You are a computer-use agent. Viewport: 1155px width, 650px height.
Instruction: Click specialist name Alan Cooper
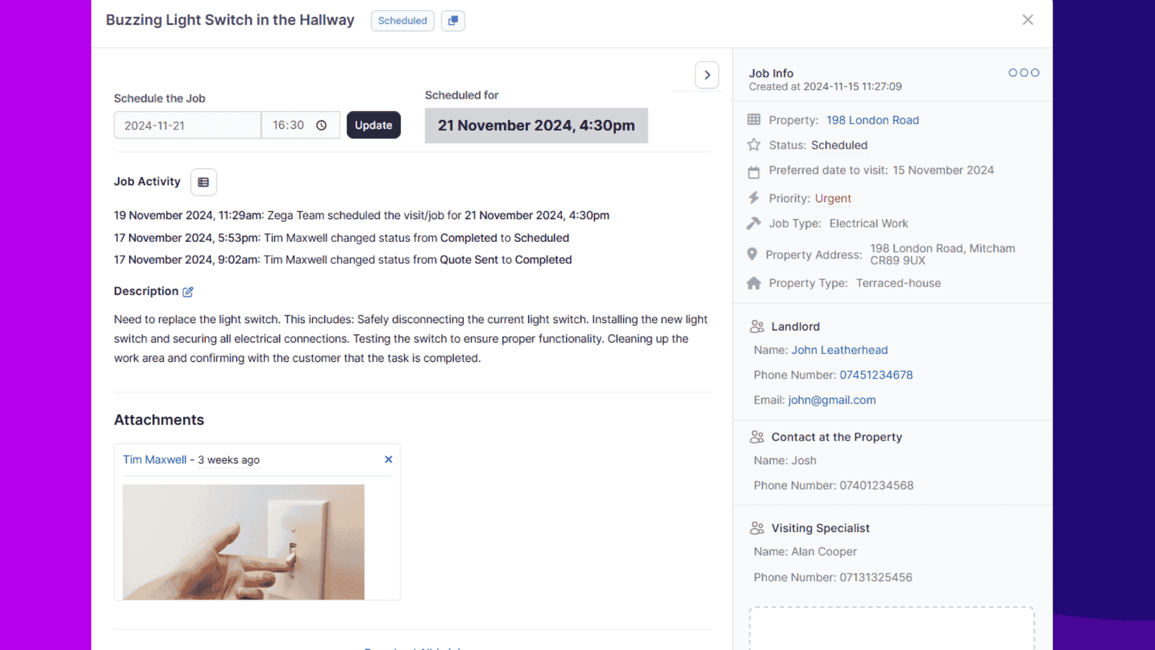pyautogui.click(x=824, y=552)
